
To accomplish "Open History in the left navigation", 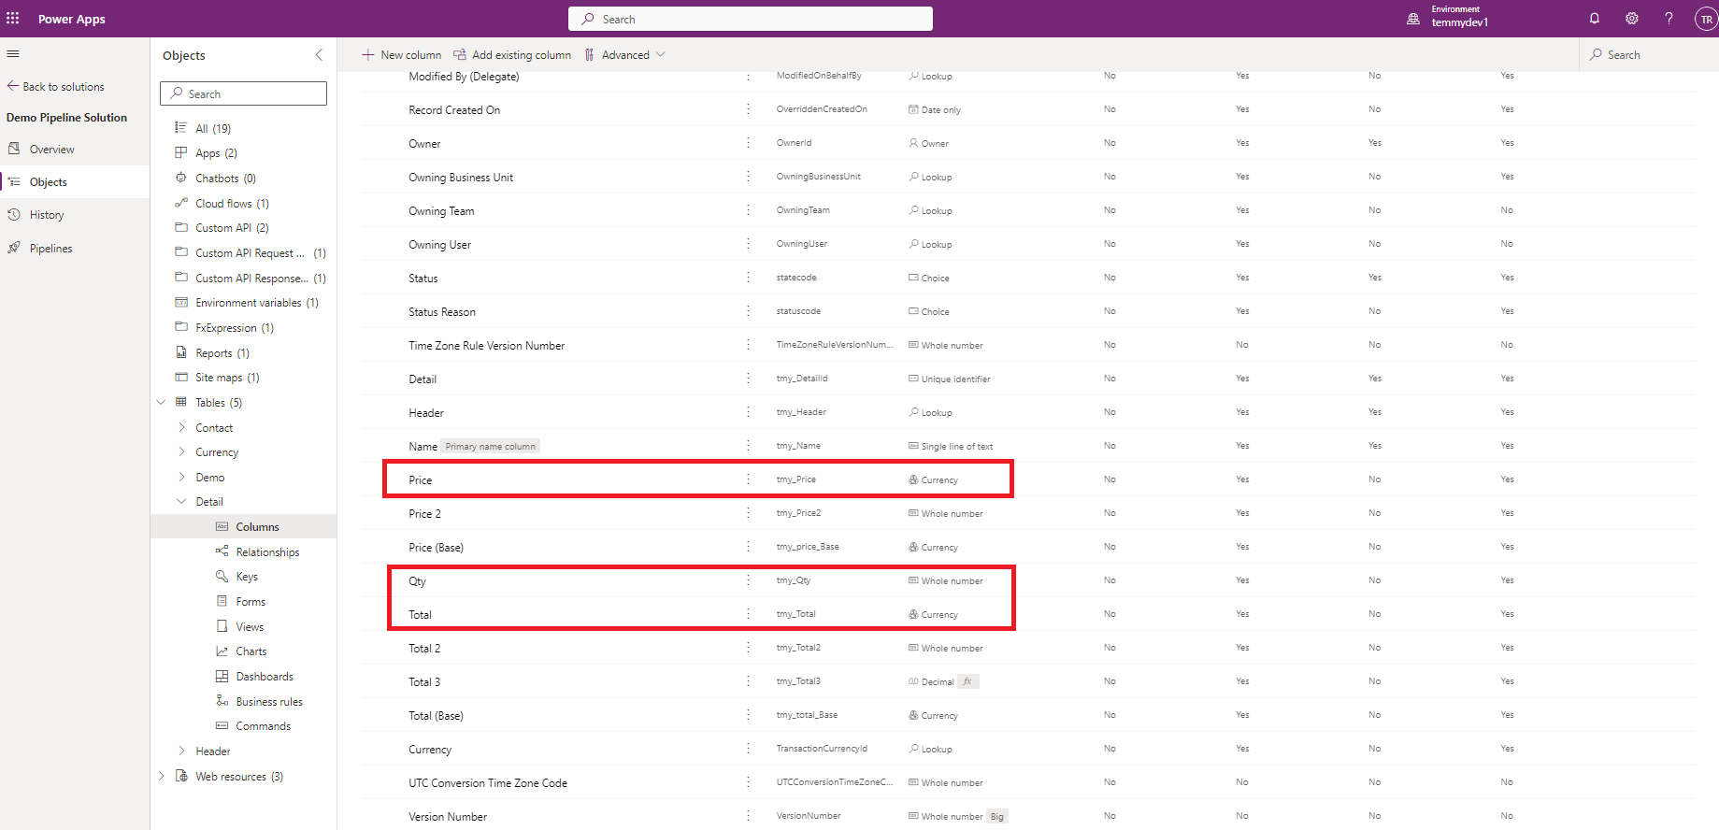I will point(75,215).
